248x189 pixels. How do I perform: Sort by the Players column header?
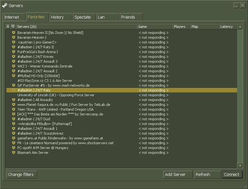(181, 27)
